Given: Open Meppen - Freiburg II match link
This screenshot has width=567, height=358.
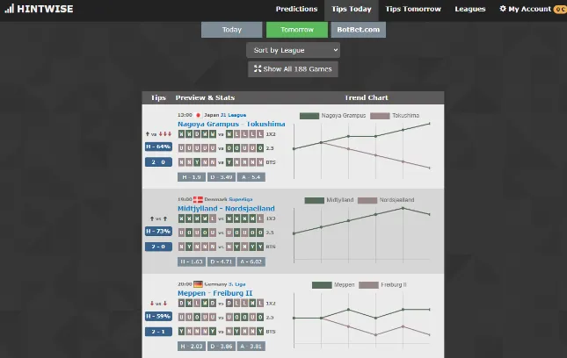Looking at the screenshot, I should (215, 293).
